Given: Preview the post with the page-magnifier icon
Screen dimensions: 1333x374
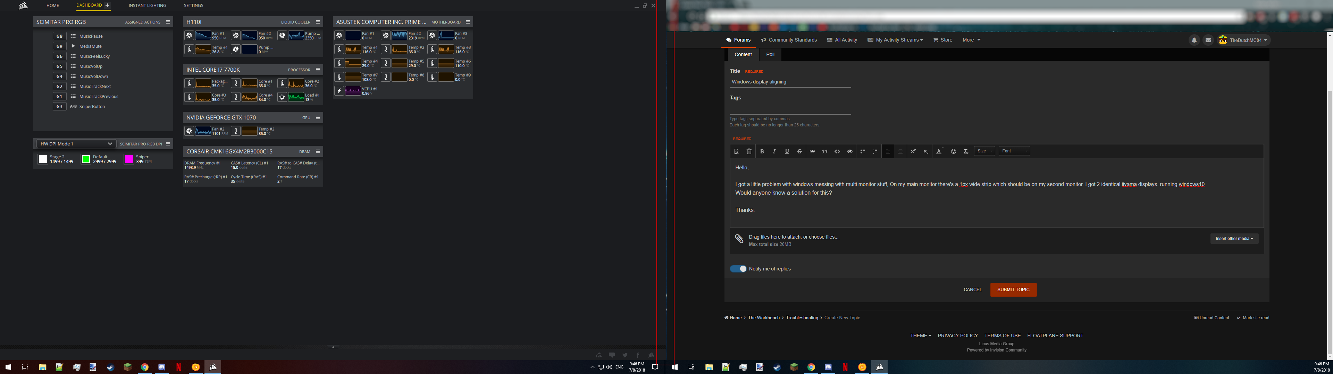Looking at the screenshot, I should coord(736,151).
